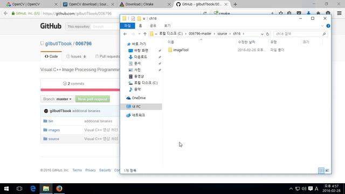Sort by 수정한 날짜 column header
The width and height of the screenshot is (345, 194).
pos(246,42)
